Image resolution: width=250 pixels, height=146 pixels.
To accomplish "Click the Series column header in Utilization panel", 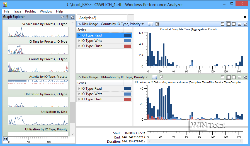I will [100, 83].
